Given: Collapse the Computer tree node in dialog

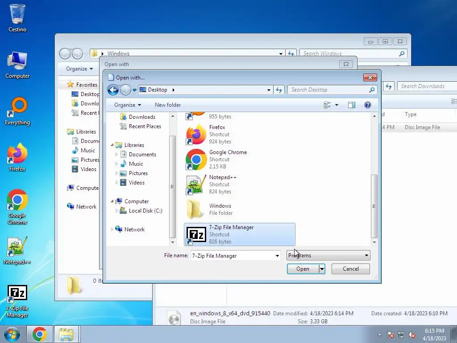Looking at the screenshot, I should pyautogui.click(x=112, y=201).
